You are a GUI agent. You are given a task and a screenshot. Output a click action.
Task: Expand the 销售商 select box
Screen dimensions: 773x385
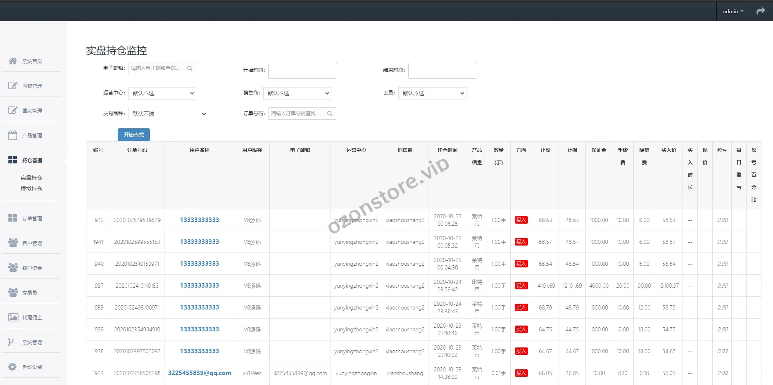[297, 93]
